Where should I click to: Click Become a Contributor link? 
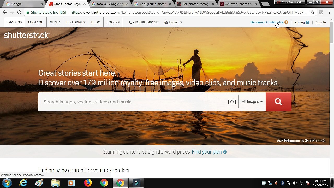pyautogui.click(x=269, y=22)
